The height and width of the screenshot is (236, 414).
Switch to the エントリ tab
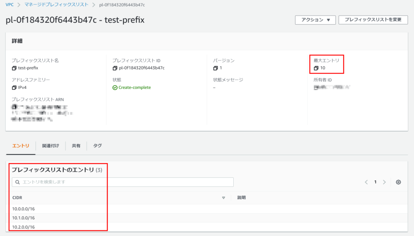coord(21,146)
